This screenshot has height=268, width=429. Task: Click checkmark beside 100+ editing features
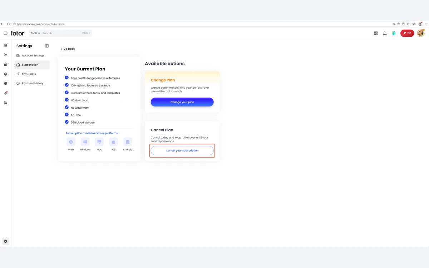(66, 85)
